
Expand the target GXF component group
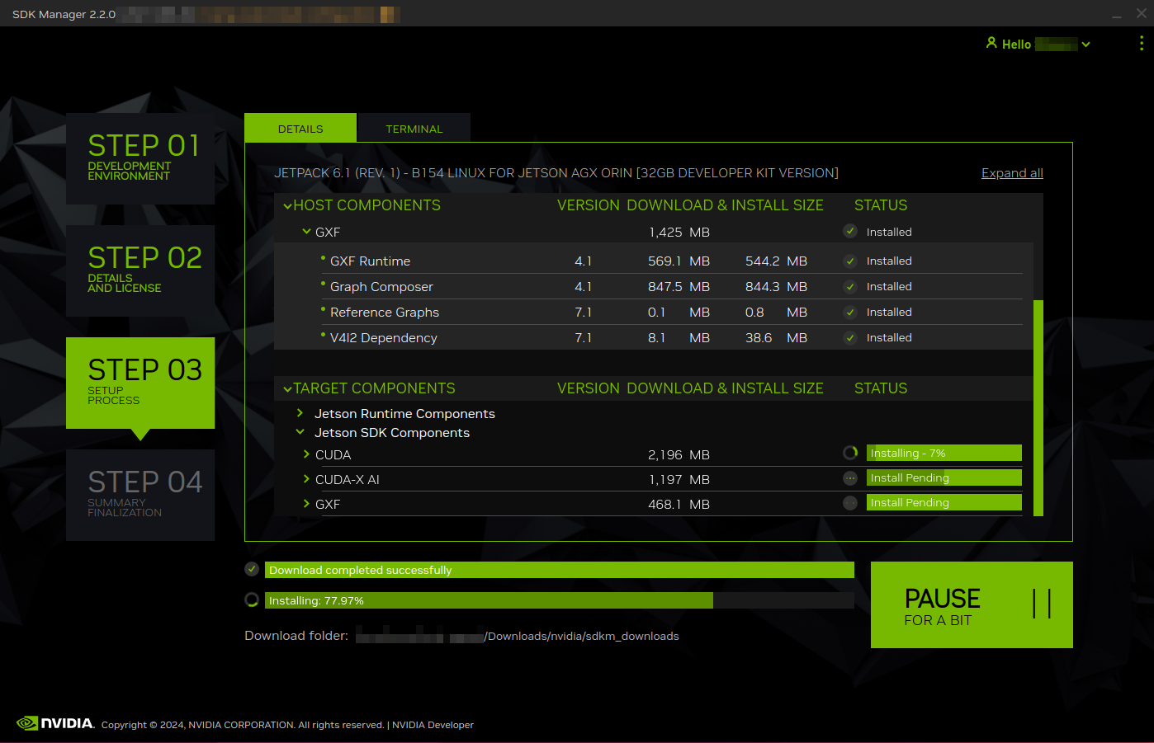306,504
